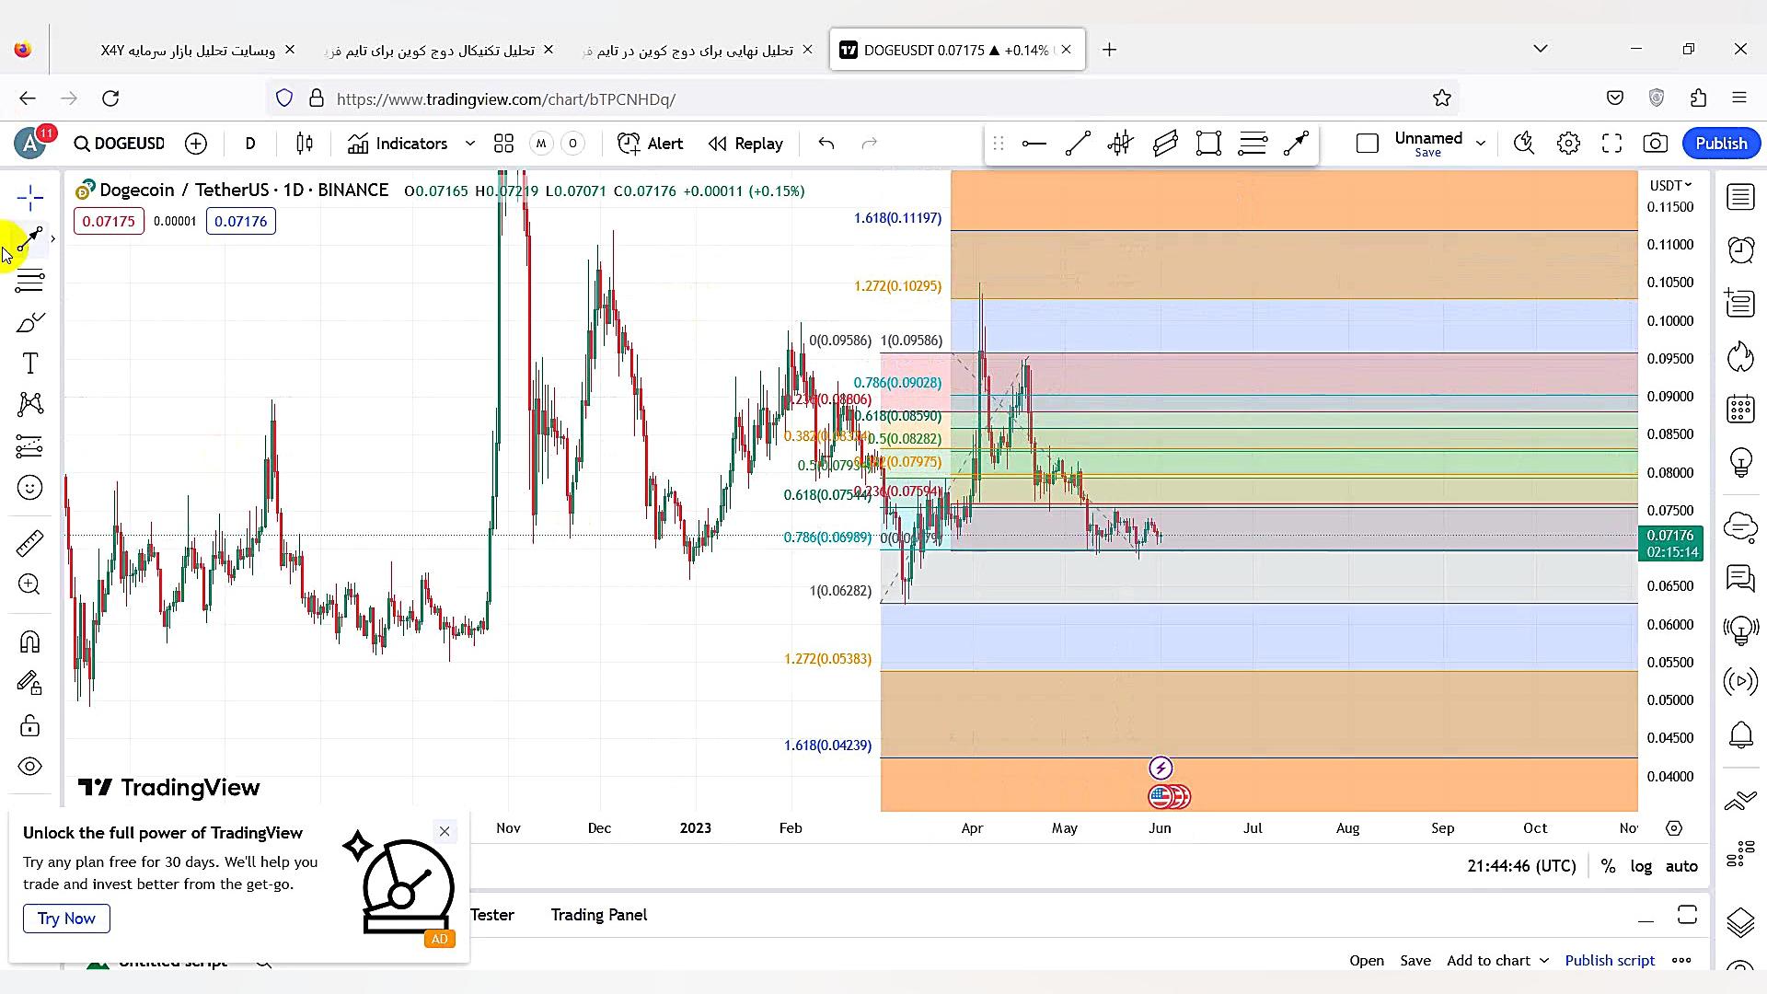Viewport: 1767px width, 994px height.
Task: Open the emoji icons tool
Action: pos(29,488)
